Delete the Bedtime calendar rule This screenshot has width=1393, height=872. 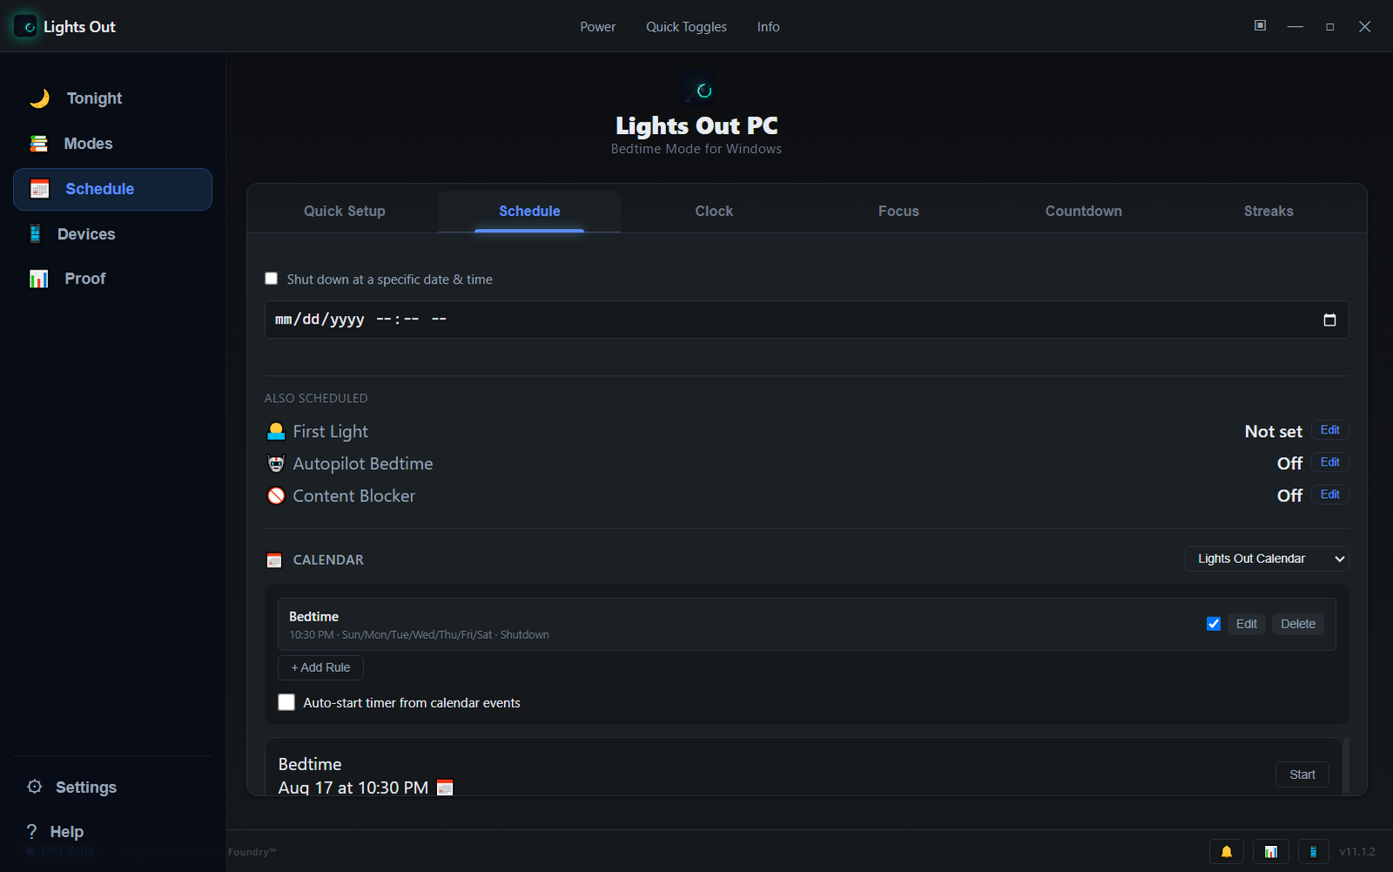1298,624
